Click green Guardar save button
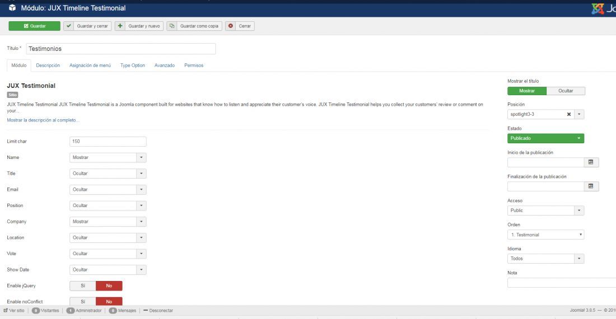Screen dimensions: 616x319 (35, 26)
